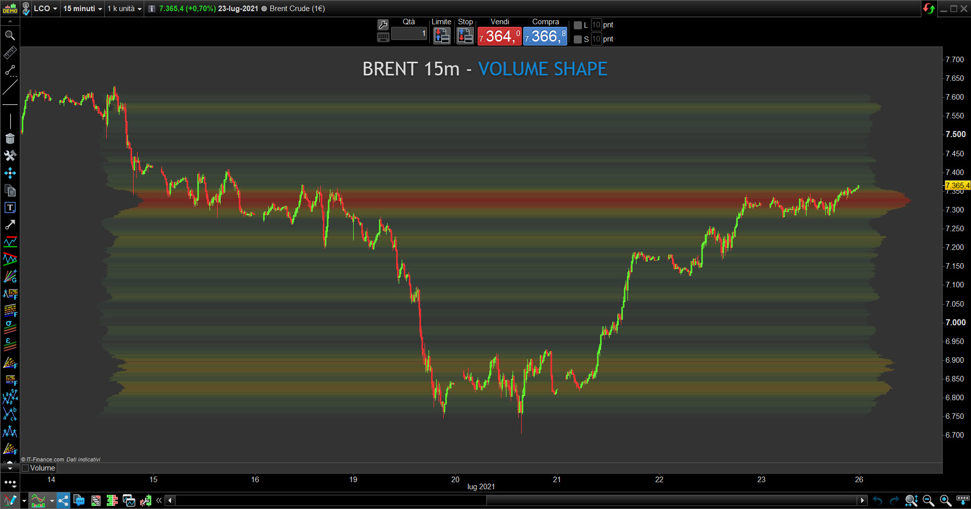The width and height of the screenshot is (971, 509).
Task: Click the L points value field
Action: pyautogui.click(x=596, y=25)
